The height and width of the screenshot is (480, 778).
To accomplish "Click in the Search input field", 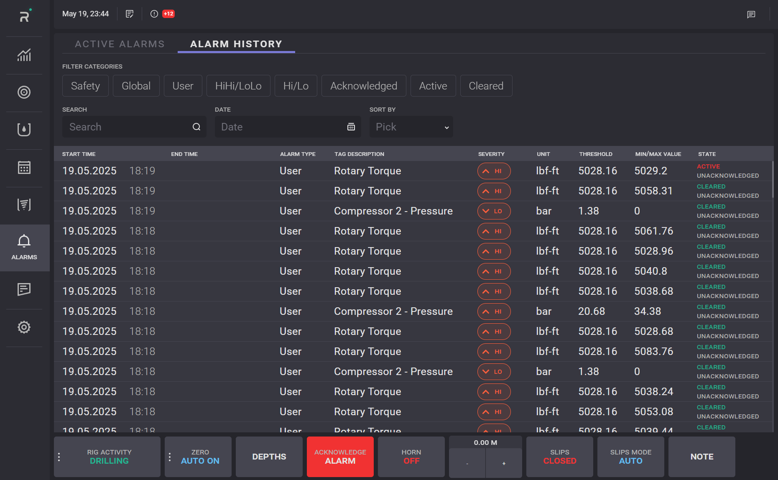I will point(128,127).
